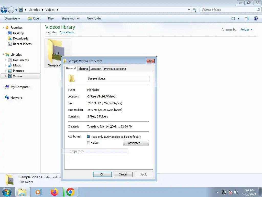Collapse the Libraries tree node

tap(3, 55)
